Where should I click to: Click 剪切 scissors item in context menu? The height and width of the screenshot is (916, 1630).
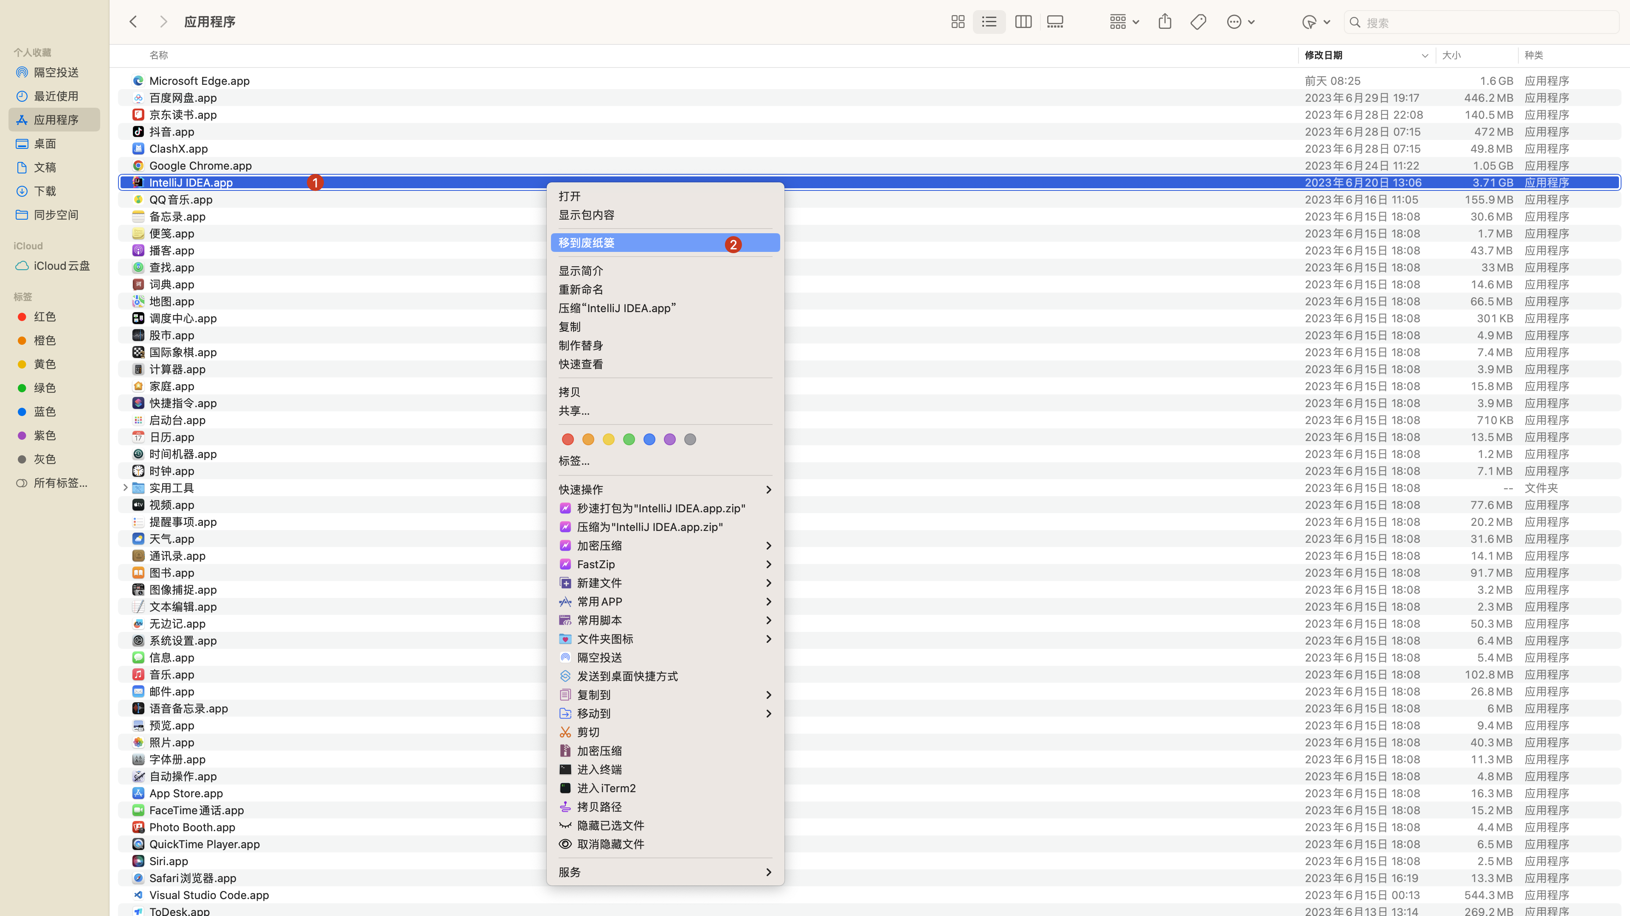(665, 732)
